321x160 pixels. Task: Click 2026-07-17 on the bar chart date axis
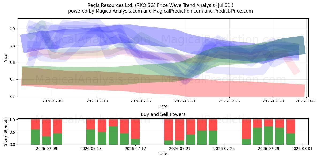[135, 149]
